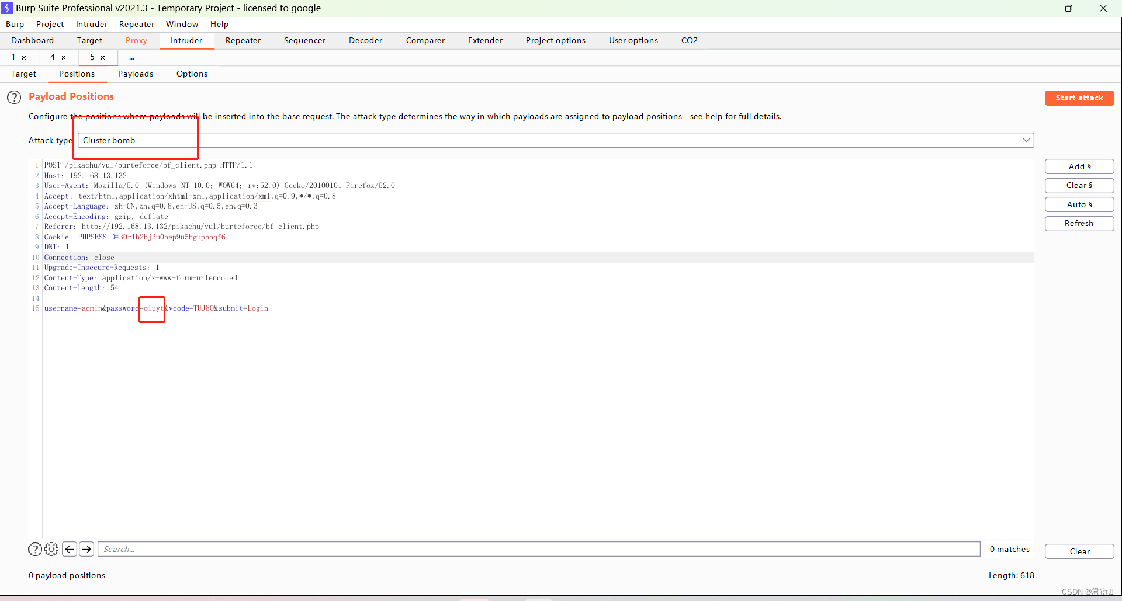
Task: Open the Intruder menu in menu bar
Action: coord(92,24)
